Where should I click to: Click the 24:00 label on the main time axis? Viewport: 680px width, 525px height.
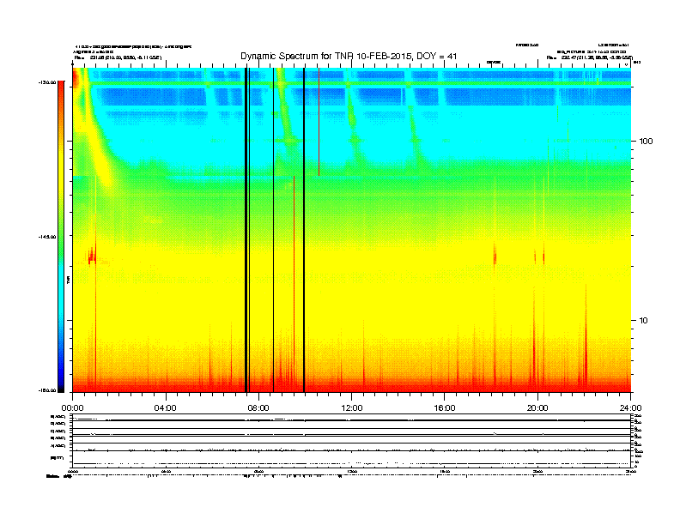tap(630, 408)
